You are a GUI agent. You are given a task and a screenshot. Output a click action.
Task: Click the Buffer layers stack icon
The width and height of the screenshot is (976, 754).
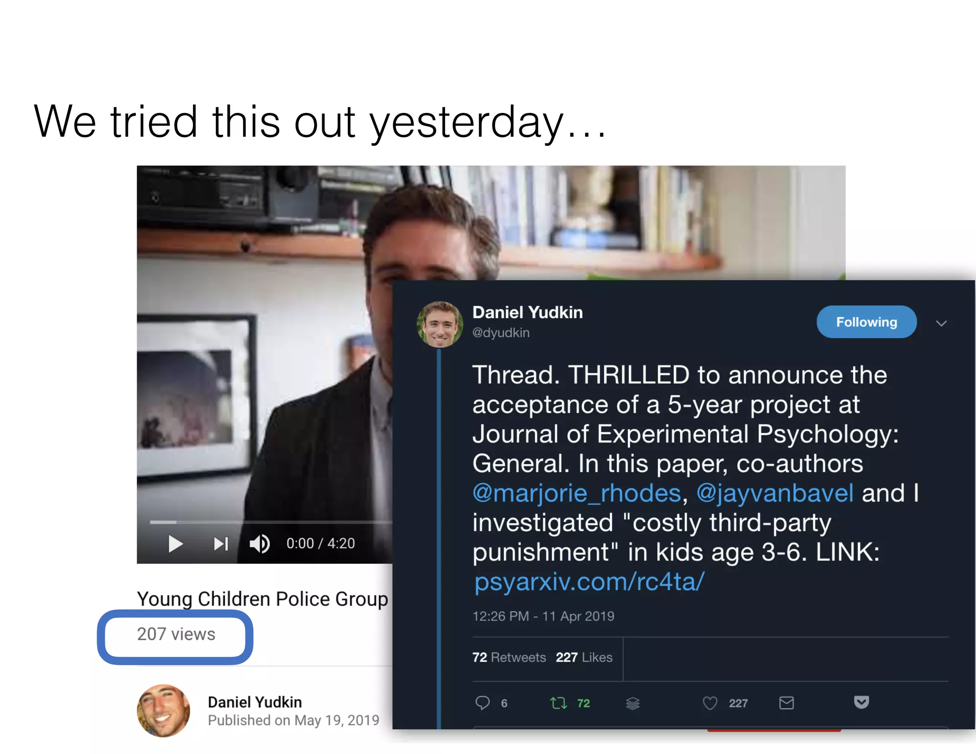633,703
